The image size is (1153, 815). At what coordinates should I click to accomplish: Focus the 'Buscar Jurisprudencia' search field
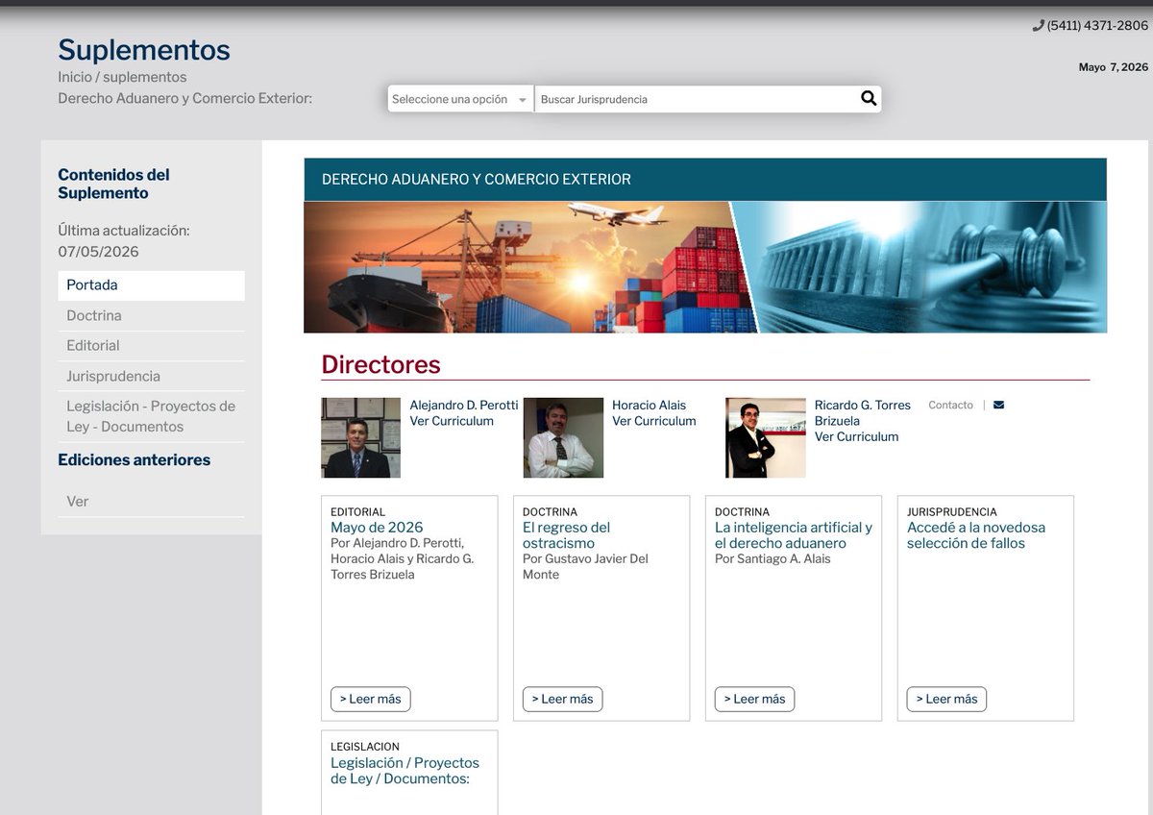coord(696,99)
